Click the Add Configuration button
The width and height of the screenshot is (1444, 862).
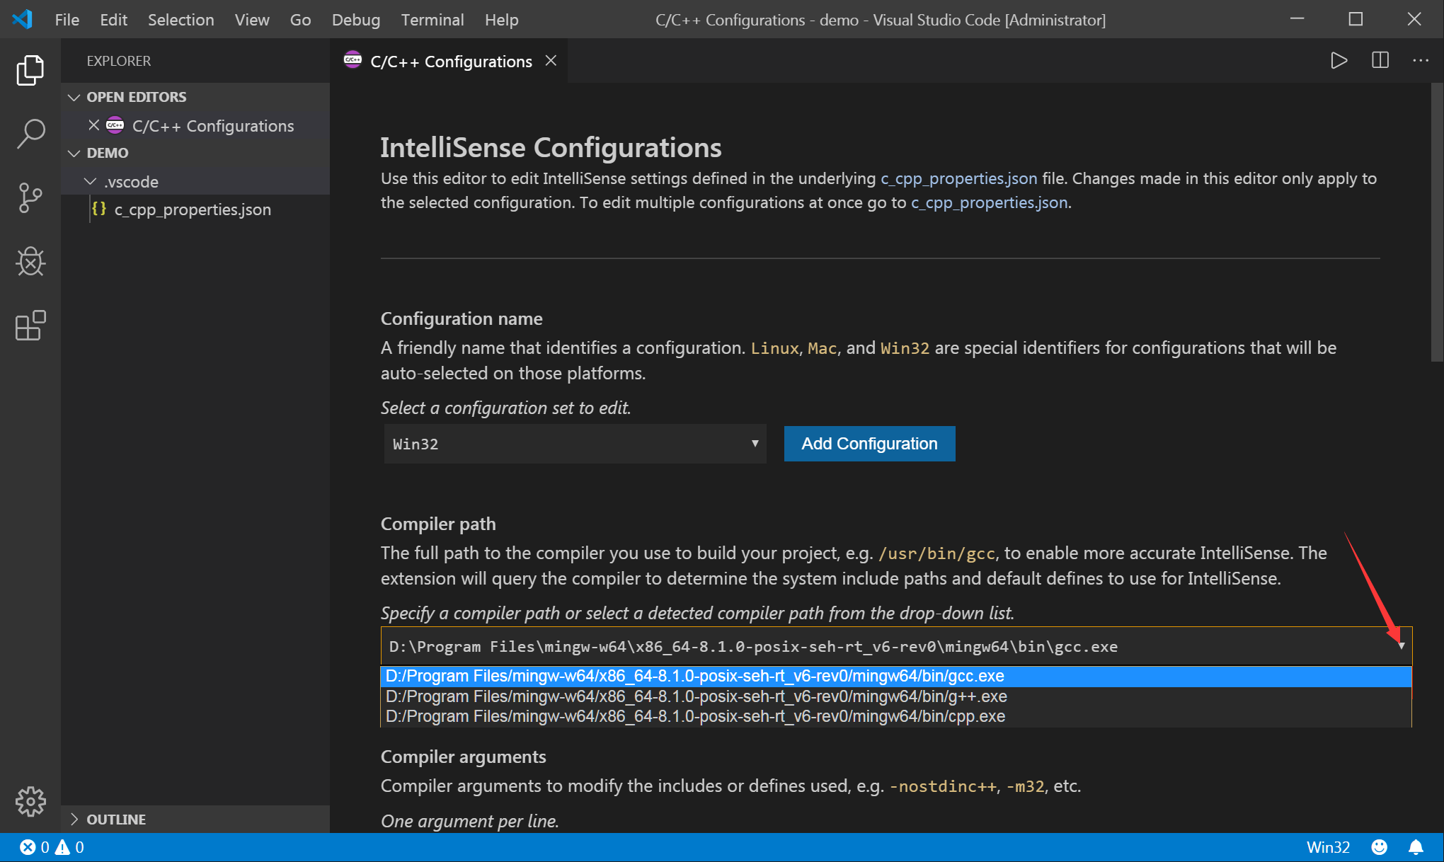869,444
